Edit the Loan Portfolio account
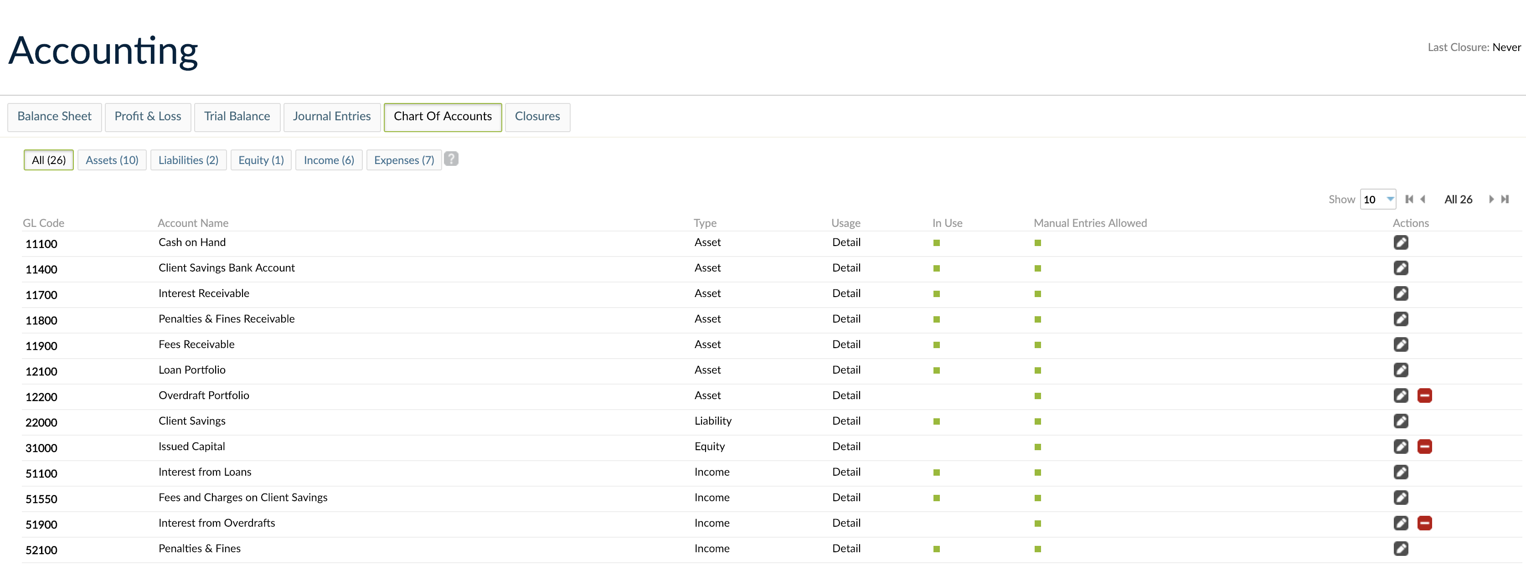The width and height of the screenshot is (1526, 565). [x=1402, y=370]
